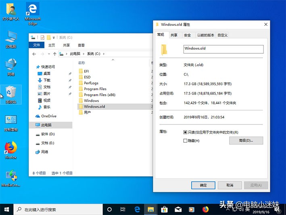Switch to the 共享 tab in properties dialog
Viewport: 286px width, 215px height.
click(174, 35)
